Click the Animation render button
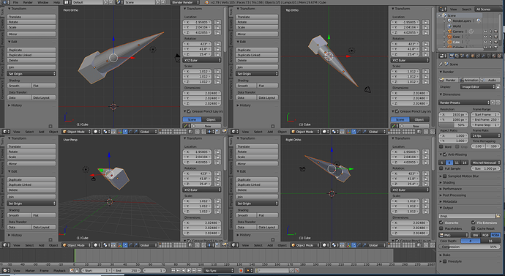505x276 pixels. click(469, 80)
